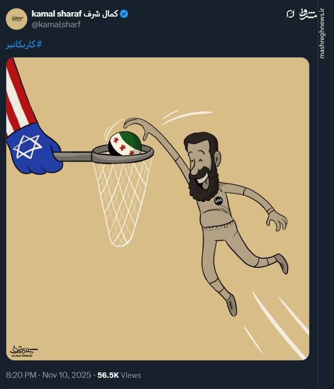Image resolution: width=334 pixels, height=389 pixels.
Task: Click the black badge on man's chest
Action: [x=218, y=200]
